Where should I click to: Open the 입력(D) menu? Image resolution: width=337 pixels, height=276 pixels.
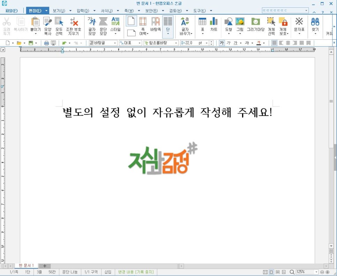(83, 11)
